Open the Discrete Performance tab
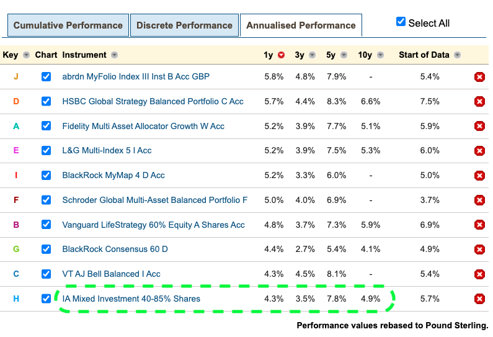Image resolution: width=493 pixels, height=337 pixels. (x=184, y=25)
